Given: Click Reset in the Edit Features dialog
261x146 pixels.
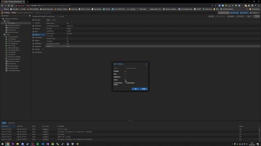Looking at the screenshot, I should [x=144, y=89].
